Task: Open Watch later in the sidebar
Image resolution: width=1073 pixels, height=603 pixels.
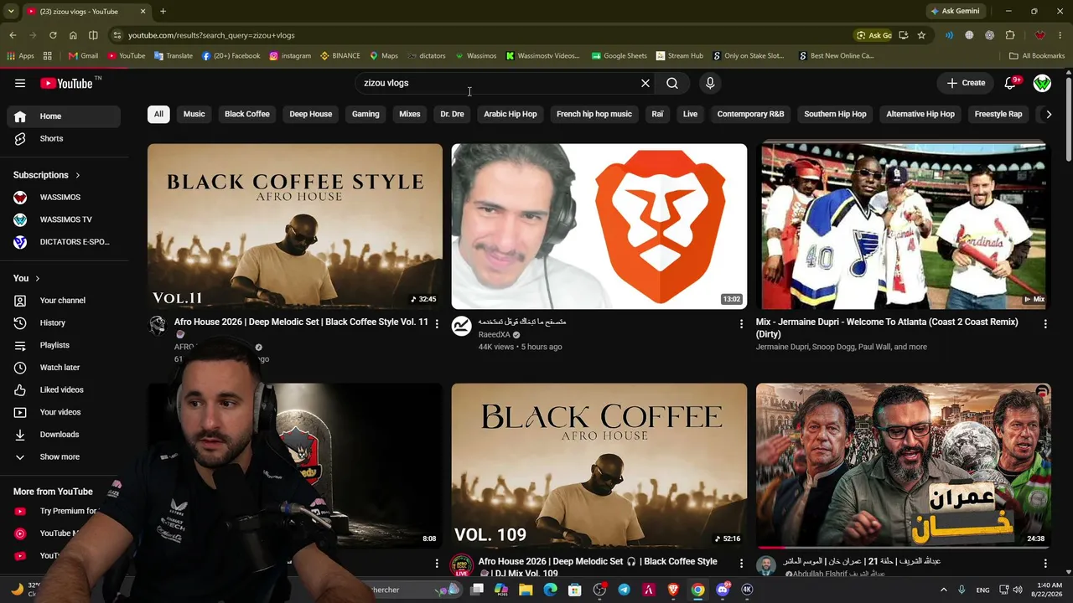Action: [x=64, y=368]
